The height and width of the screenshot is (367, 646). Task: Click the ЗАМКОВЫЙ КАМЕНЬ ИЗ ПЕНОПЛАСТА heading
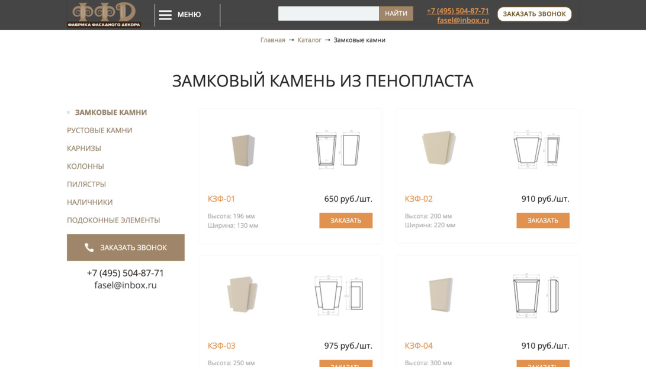(x=323, y=81)
